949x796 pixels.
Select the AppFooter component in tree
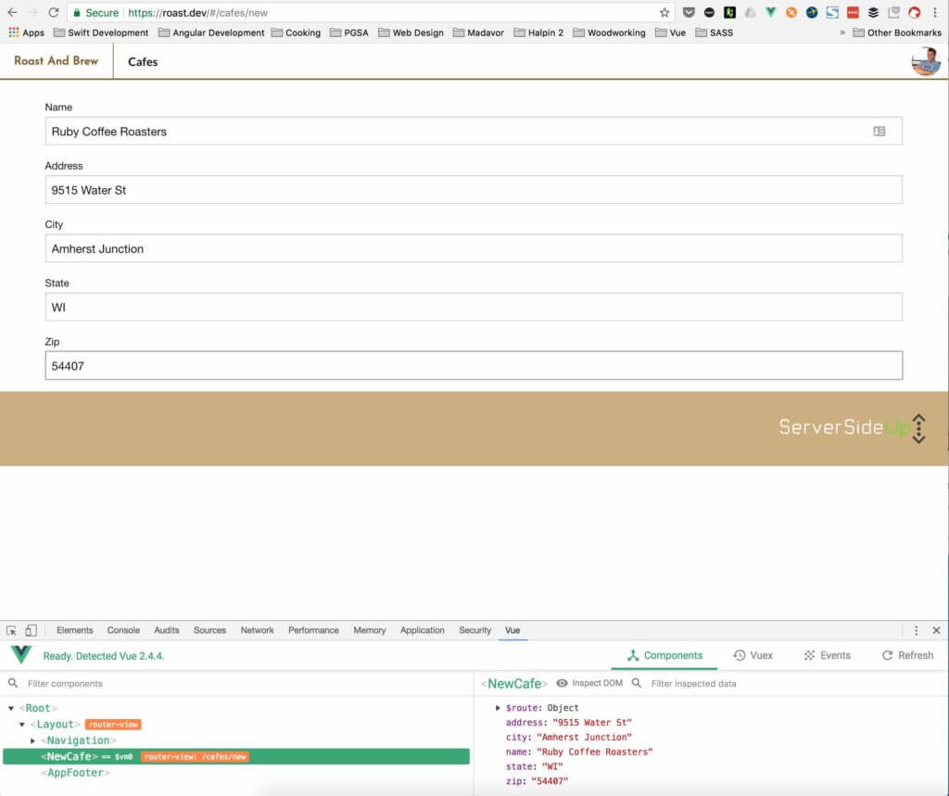(x=76, y=773)
